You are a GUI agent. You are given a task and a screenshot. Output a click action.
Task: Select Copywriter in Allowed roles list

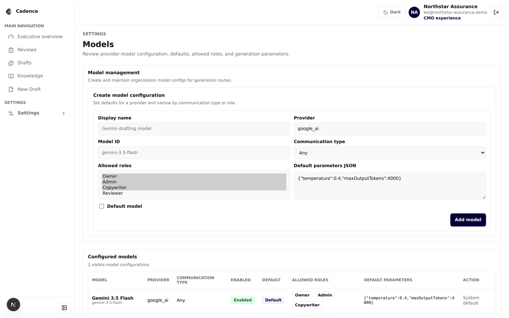[x=194, y=187]
